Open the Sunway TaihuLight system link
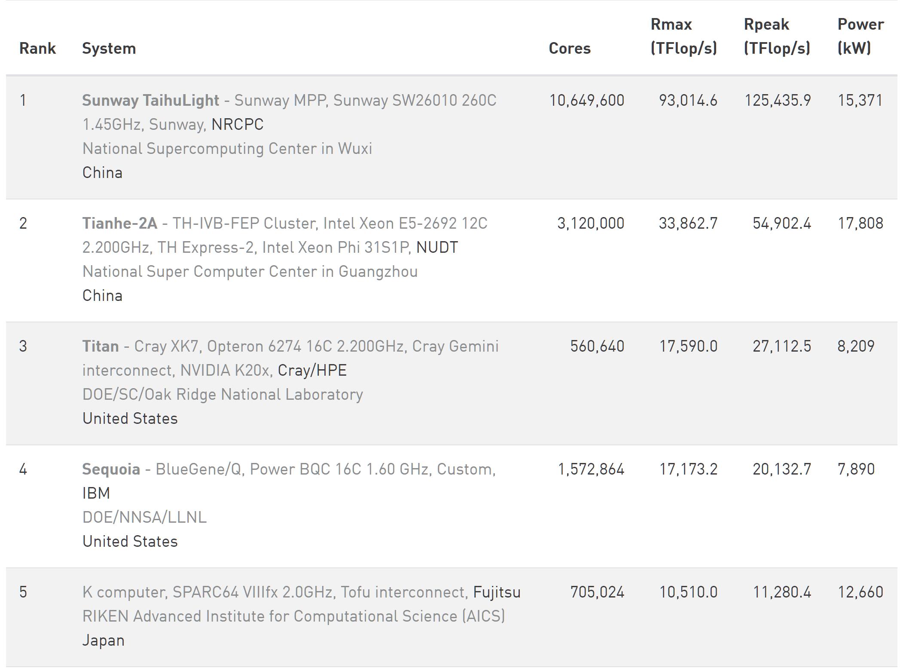 coord(150,101)
